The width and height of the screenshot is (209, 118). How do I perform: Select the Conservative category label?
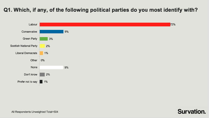click(x=29, y=32)
